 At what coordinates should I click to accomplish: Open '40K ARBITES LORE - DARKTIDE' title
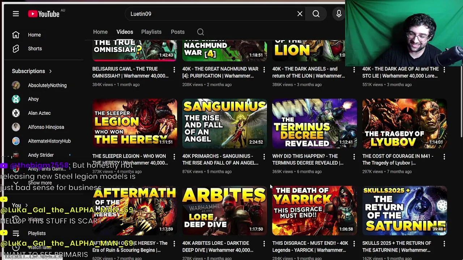218,247
